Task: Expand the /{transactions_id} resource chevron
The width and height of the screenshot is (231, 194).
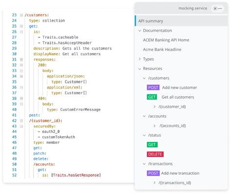Action: click(x=154, y=183)
